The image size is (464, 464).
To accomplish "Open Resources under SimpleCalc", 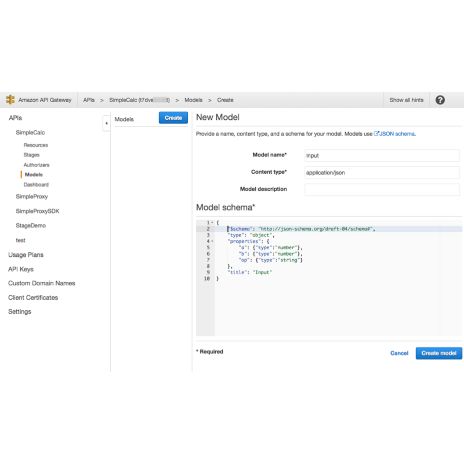I will coord(36,145).
